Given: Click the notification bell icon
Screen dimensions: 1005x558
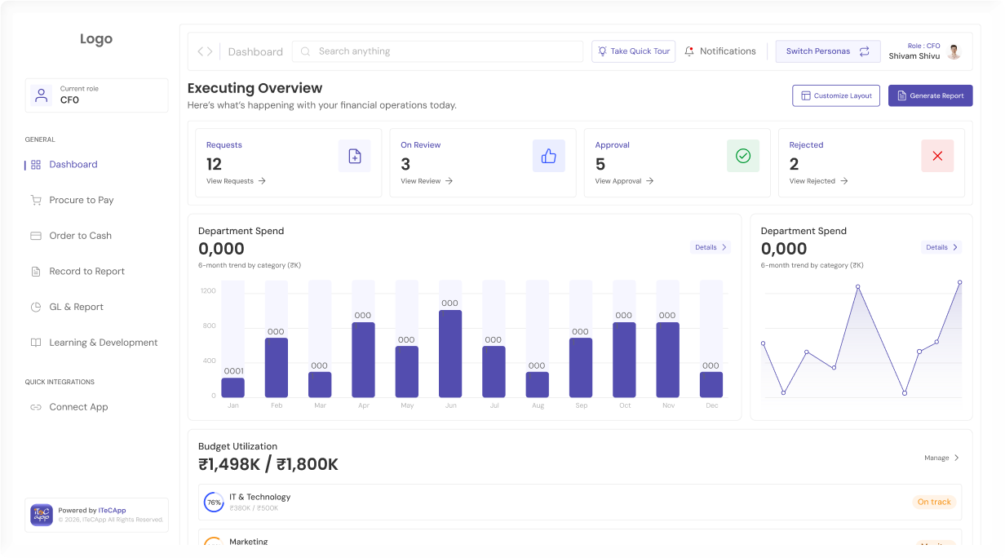Looking at the screenshot, I should click(x=689, y=51).
